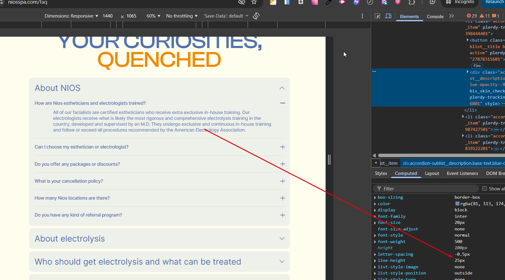The height and width of the screenshot is (280, 505).
Task: Switch to the Console tab
Action: 435,17
